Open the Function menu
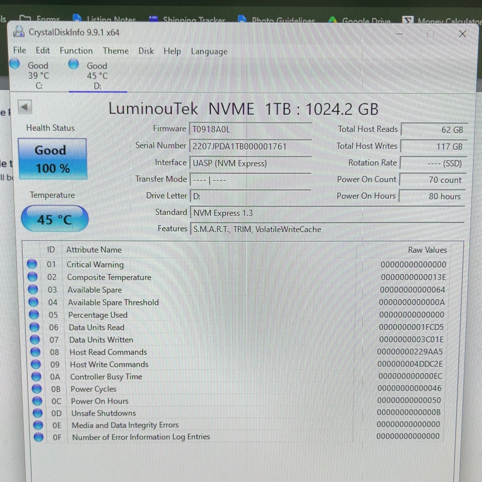The image size is (482, 482). click(76, 51)
